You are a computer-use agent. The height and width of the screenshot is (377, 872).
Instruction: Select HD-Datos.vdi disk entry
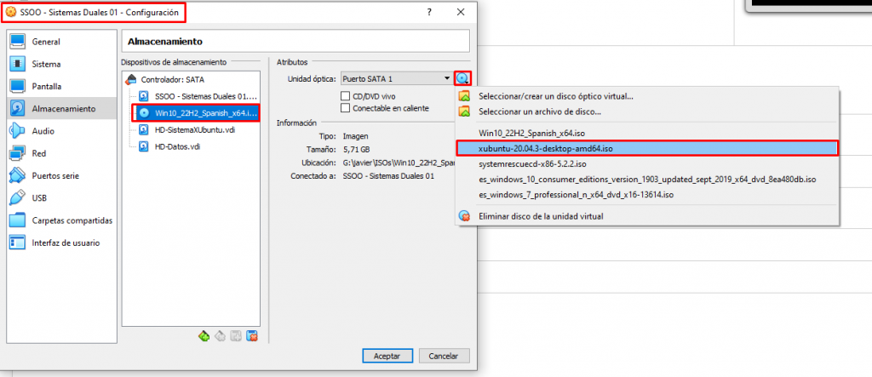pyautogui.click(x=177, y=146)
